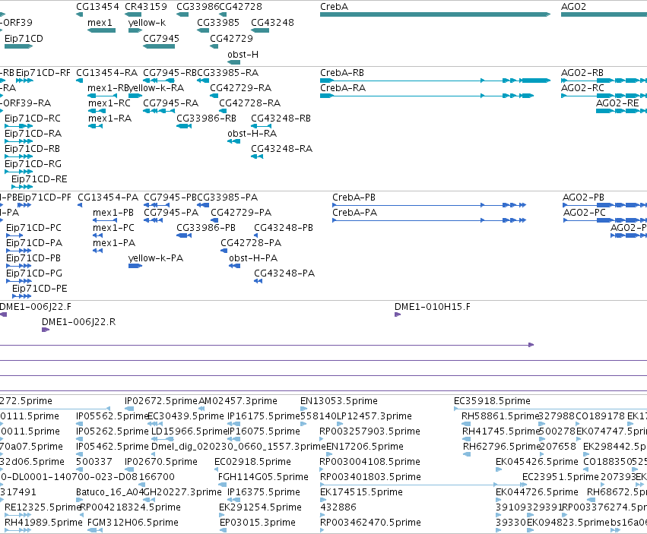
Task: Select the AGO2-RE transcript
Action: coord(621,111)
